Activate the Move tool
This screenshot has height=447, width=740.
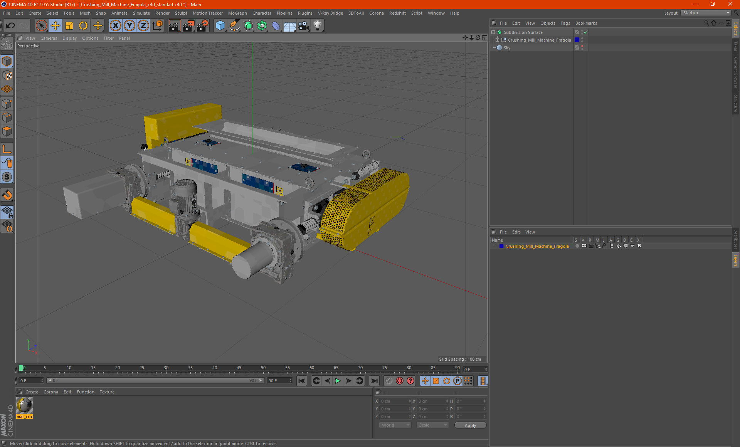coord(55,26)
